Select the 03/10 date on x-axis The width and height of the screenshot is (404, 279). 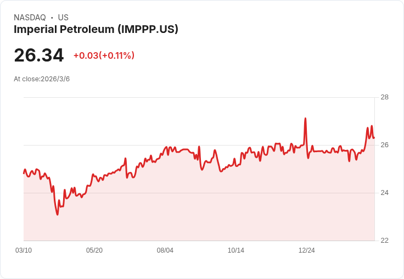tap(23, 250)
